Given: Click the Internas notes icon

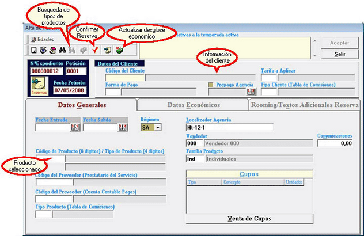Looking at the screenshot, I should pyautogui.click(x=40, y=86).
